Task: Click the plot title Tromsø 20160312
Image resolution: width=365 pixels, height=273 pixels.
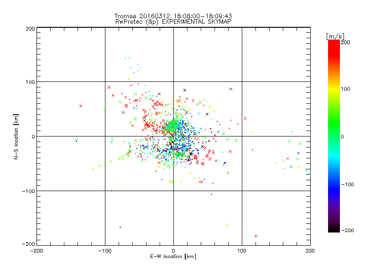Action: click(x=173, y=16)
